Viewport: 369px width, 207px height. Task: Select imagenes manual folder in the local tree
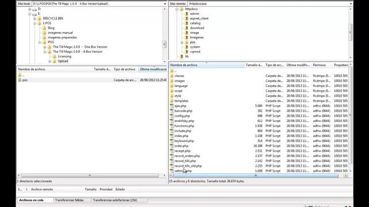(60, 33)
